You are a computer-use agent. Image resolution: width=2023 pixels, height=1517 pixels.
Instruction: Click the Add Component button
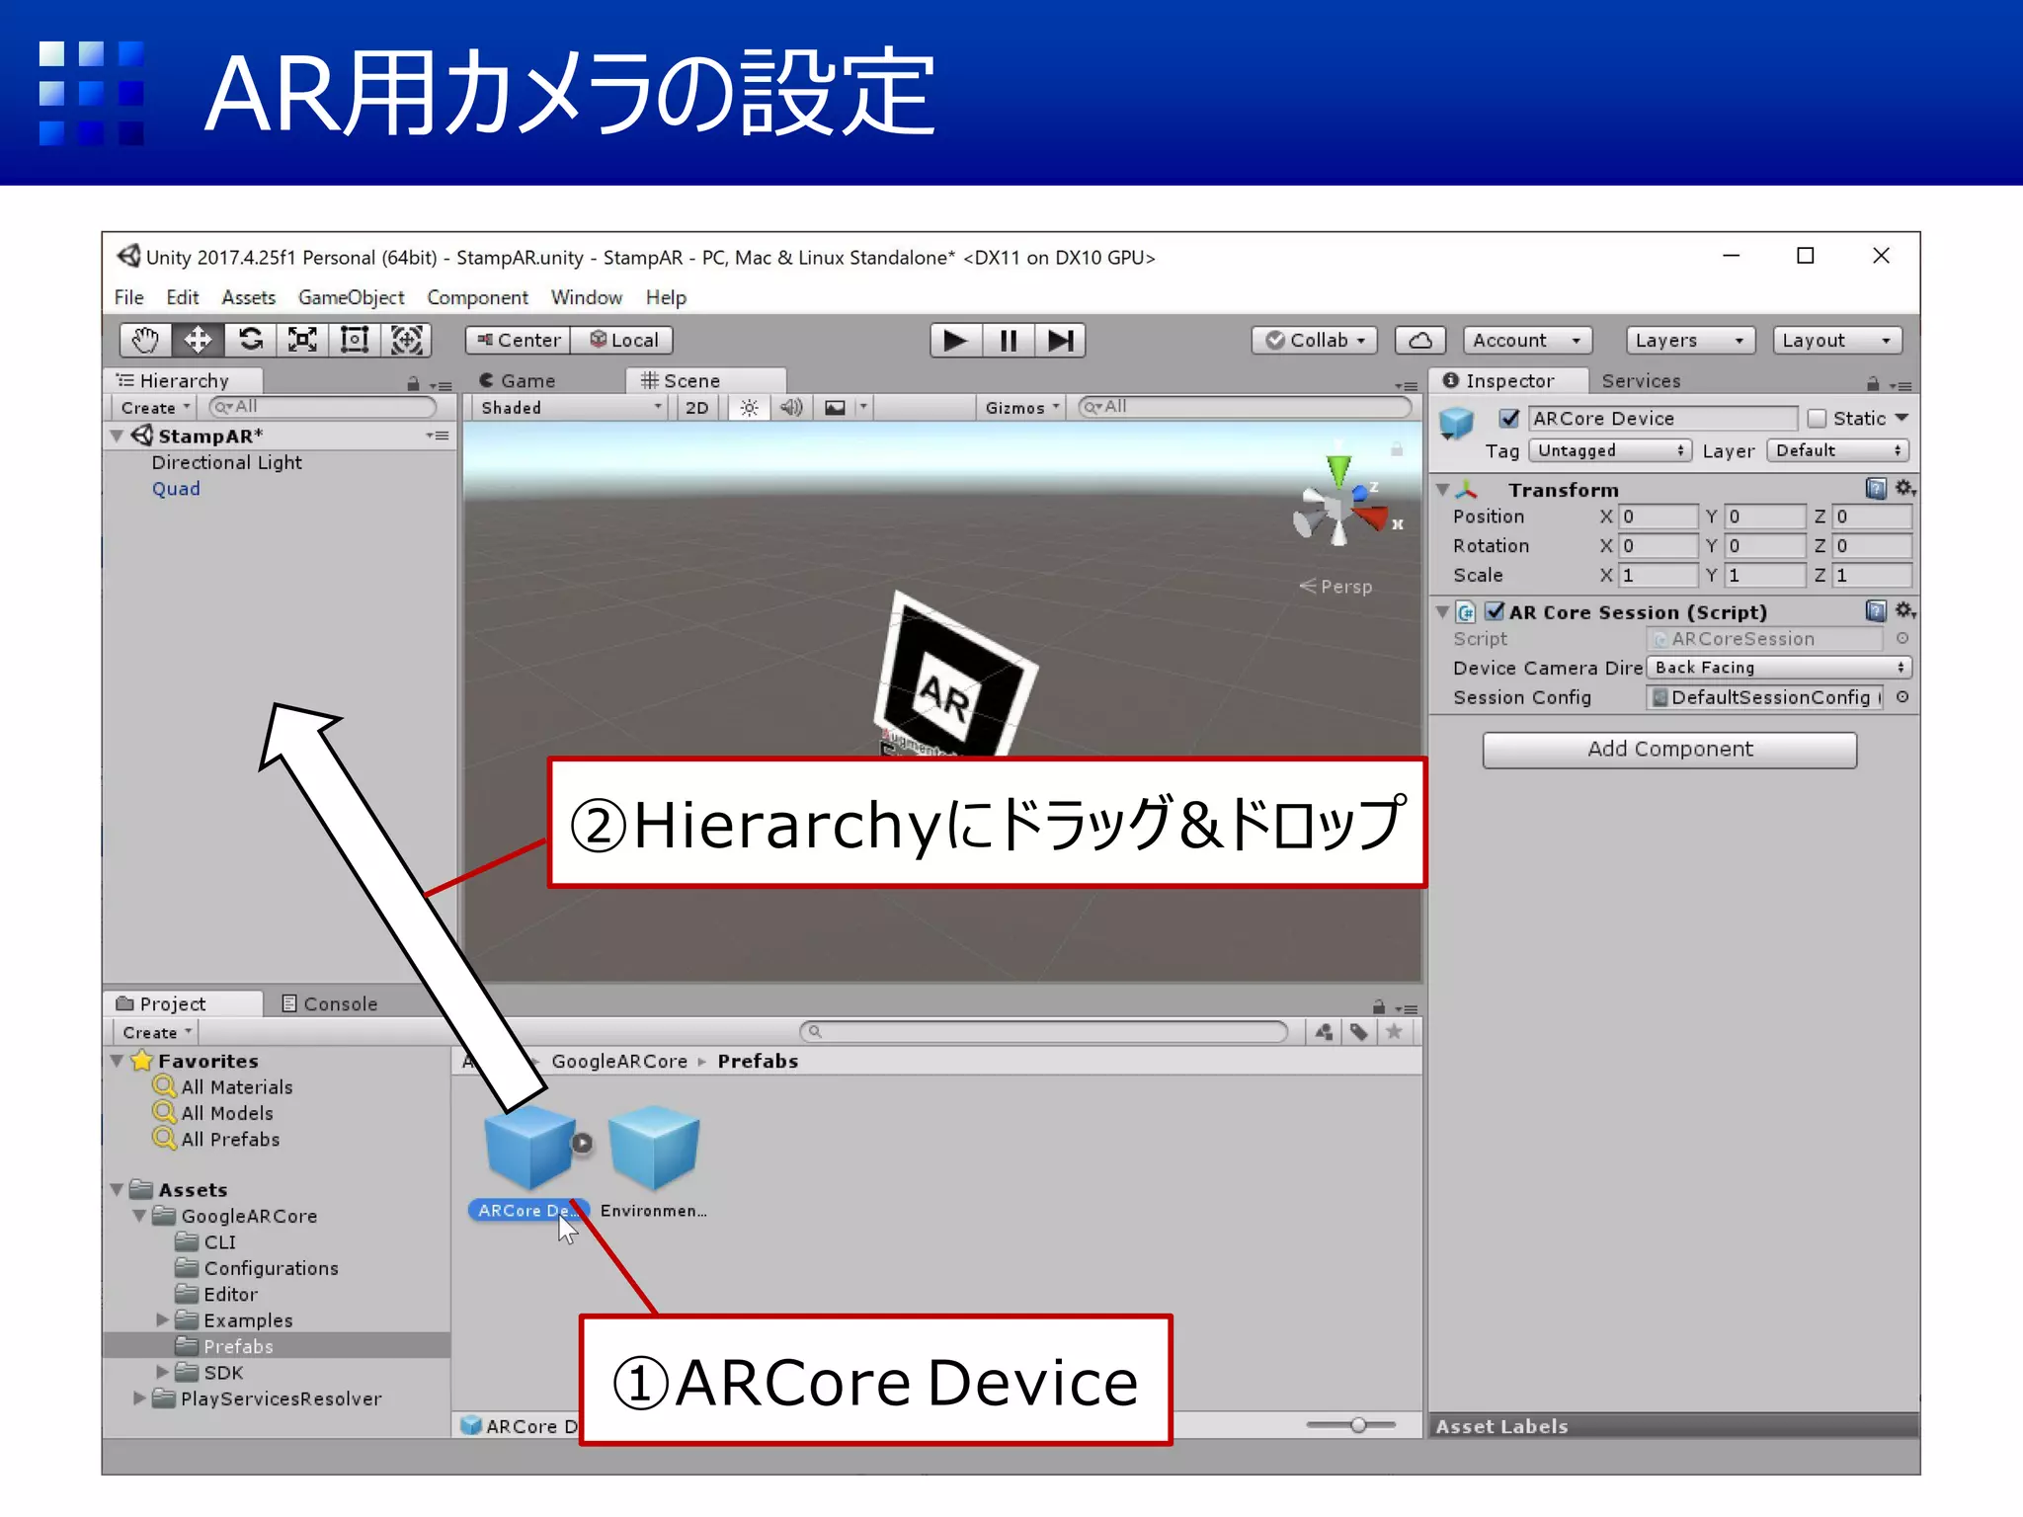pos(1669,750)
